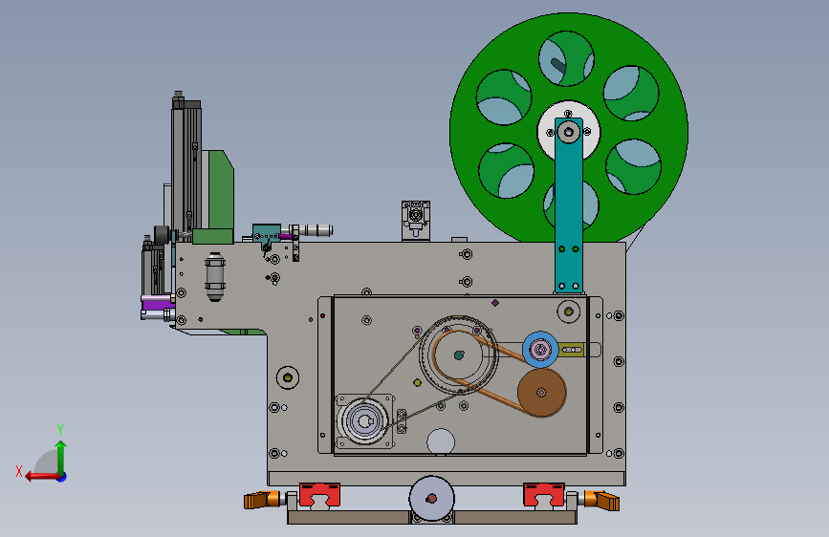Viewport: 829px width, 537px height.
Task: Click the Y axis label text
Action: (x=60, y=430)
